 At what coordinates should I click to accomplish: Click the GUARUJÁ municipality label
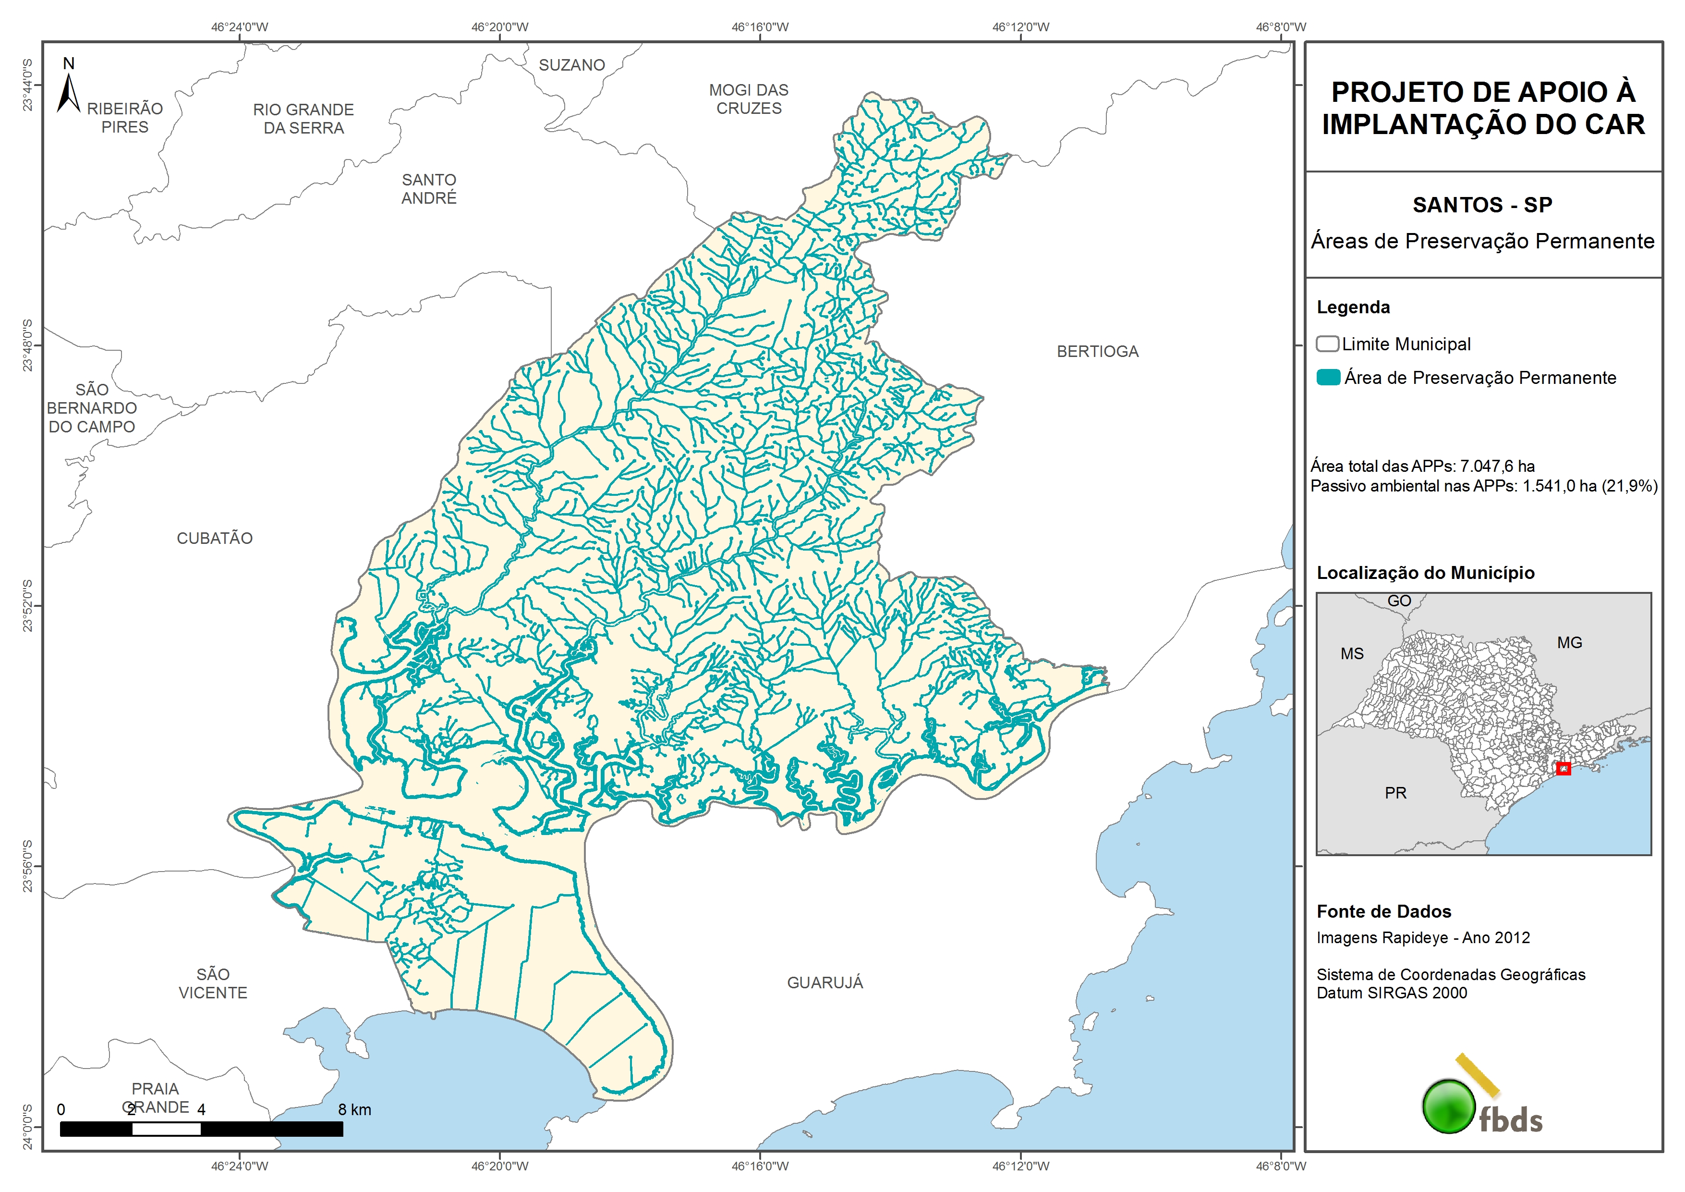coord(825,983)
